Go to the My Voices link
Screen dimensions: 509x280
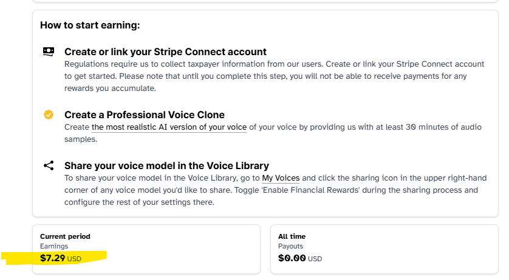[281, 178]
